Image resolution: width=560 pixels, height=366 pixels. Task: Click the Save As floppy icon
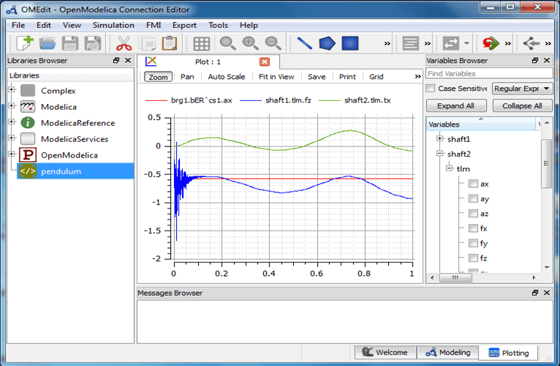pos(93,43)
